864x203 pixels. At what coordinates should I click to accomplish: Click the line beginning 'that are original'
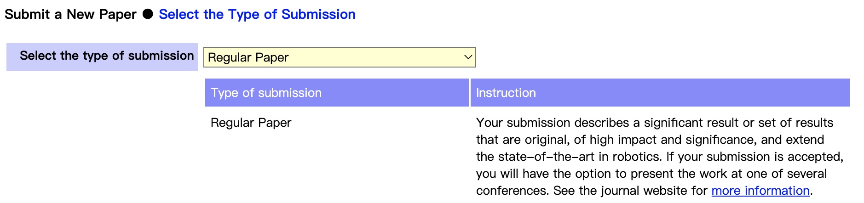650,140
